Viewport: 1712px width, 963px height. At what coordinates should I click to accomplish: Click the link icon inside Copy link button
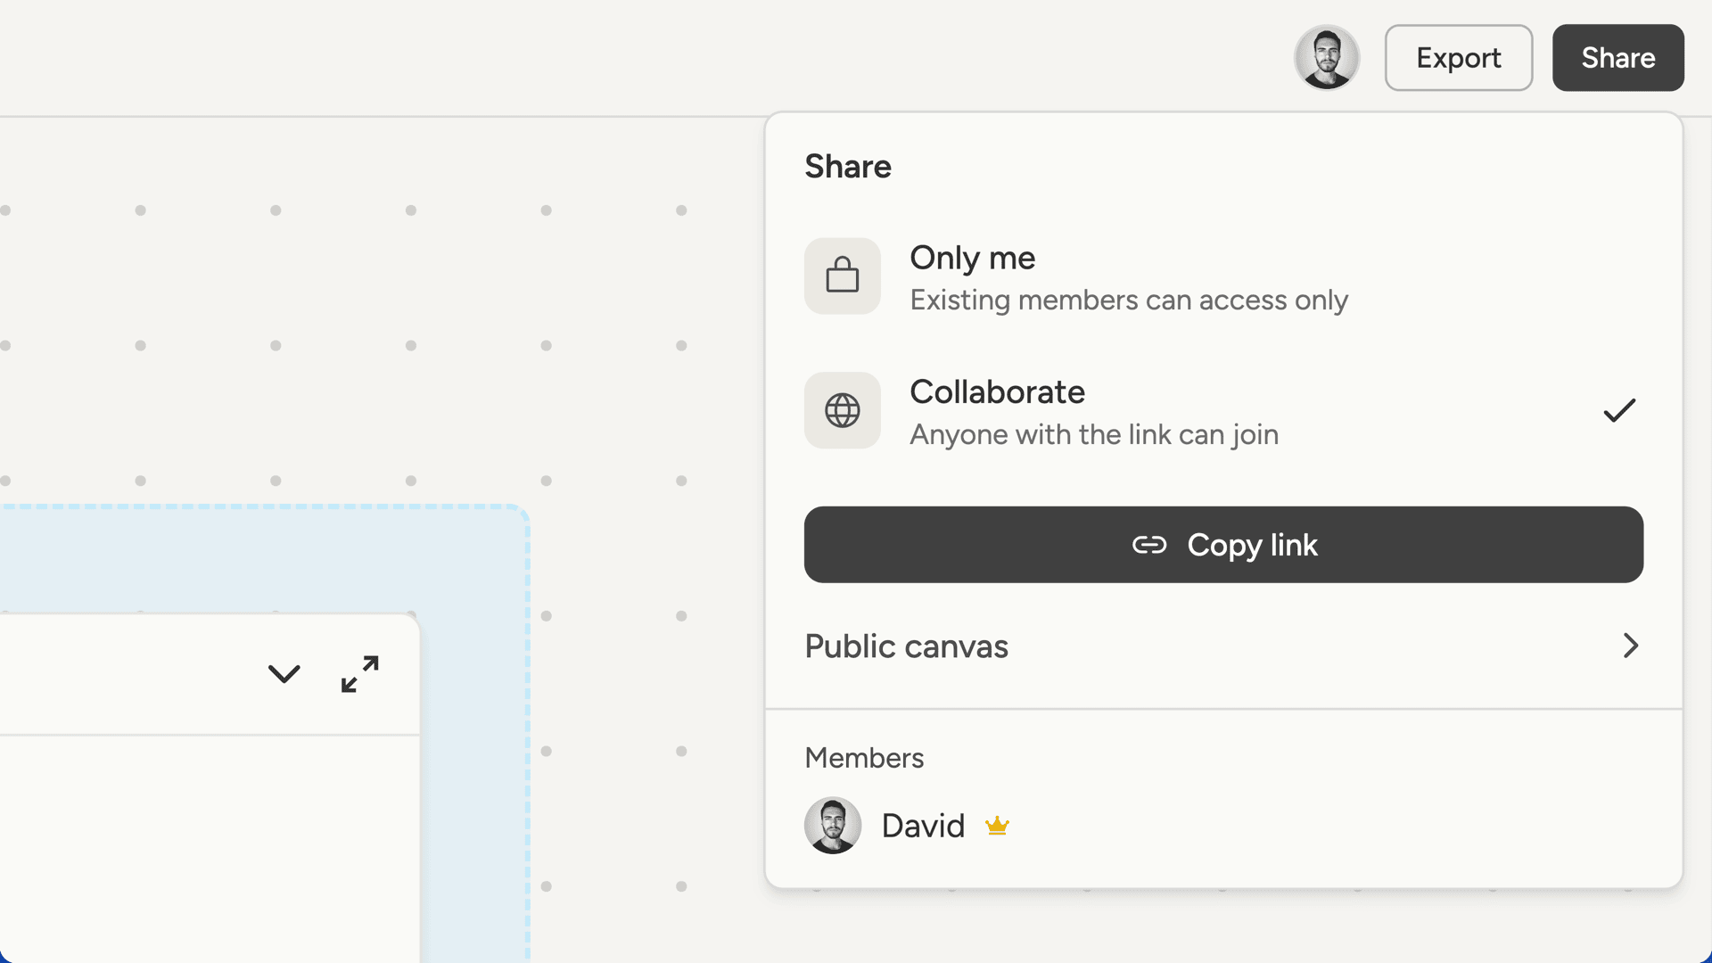(x=1149, y=545)
